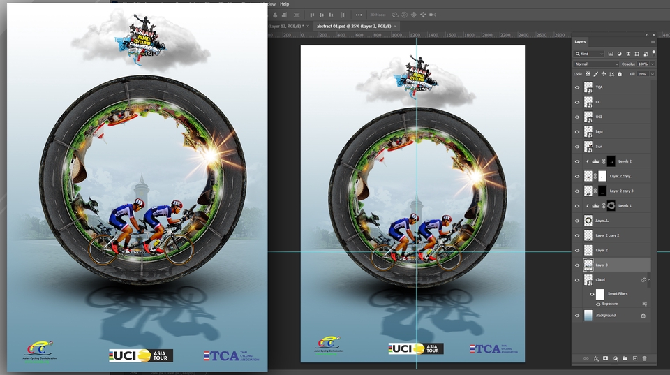Filter layers by smart objects icon
Viewport: 670px width, 375px height.
tap(645, 54)
